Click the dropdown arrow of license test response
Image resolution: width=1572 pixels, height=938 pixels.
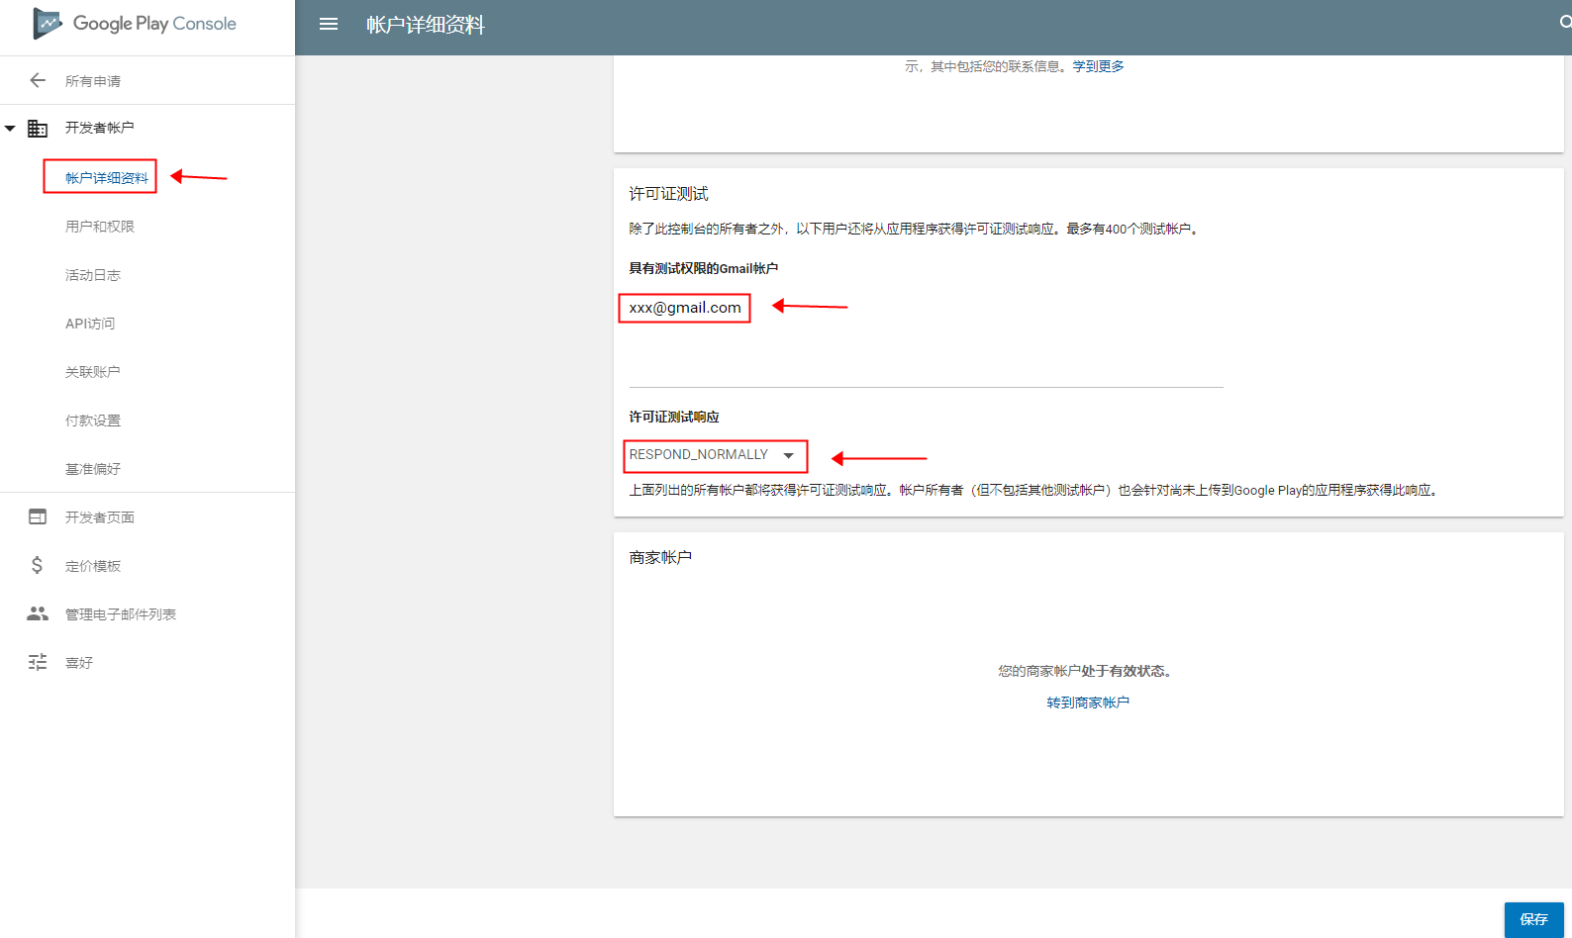click(789, 455)
